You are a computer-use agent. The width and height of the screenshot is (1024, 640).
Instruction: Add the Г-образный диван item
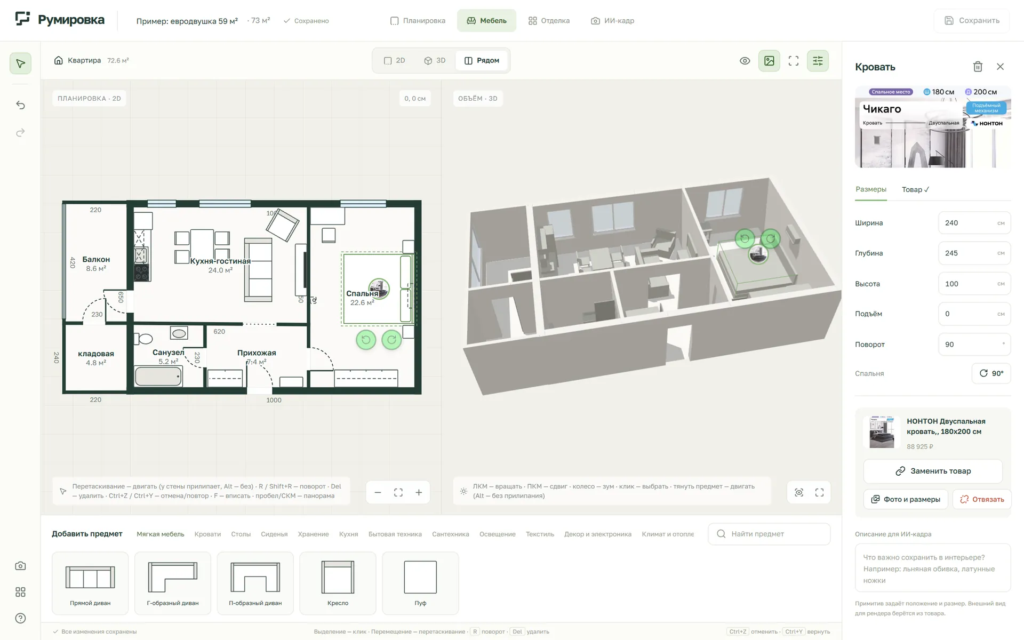(173, 583)
